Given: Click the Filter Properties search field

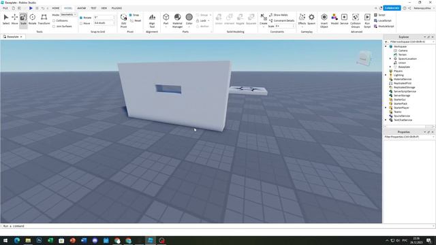Looking at the screenshot, I should click(x=409, y=137).
